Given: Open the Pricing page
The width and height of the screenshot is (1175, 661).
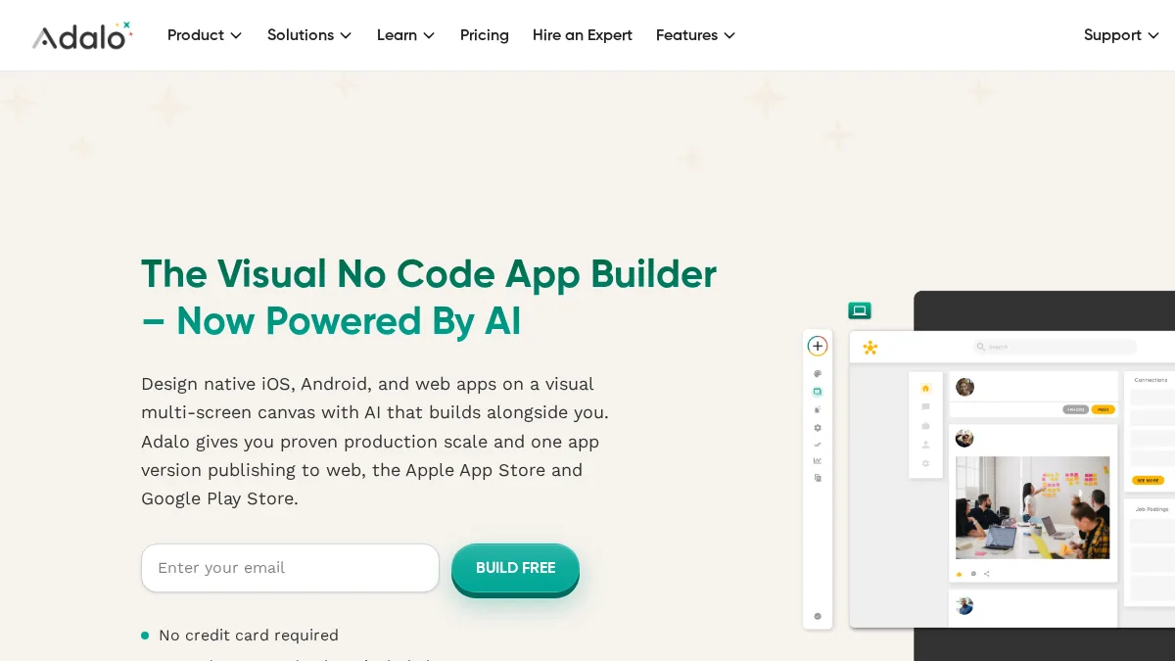Looking at the screenshot, I should click(485, 35).
